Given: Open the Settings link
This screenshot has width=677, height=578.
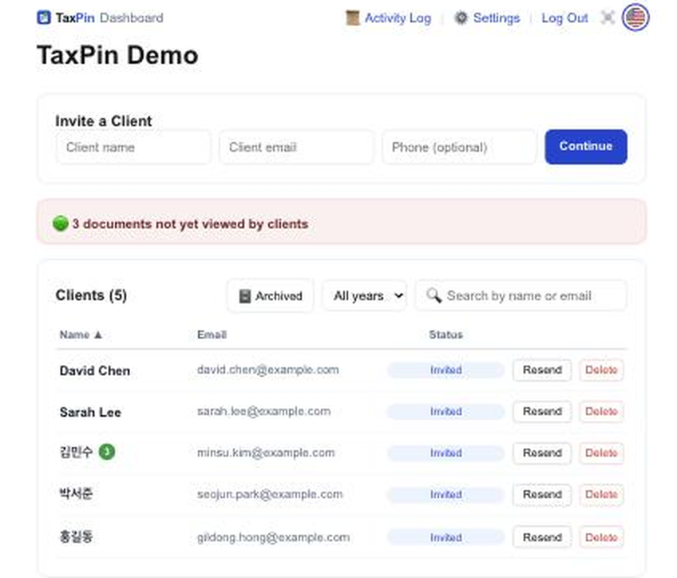Looking at the screenshot, I should pyautogui.click(x=496, y=18).
